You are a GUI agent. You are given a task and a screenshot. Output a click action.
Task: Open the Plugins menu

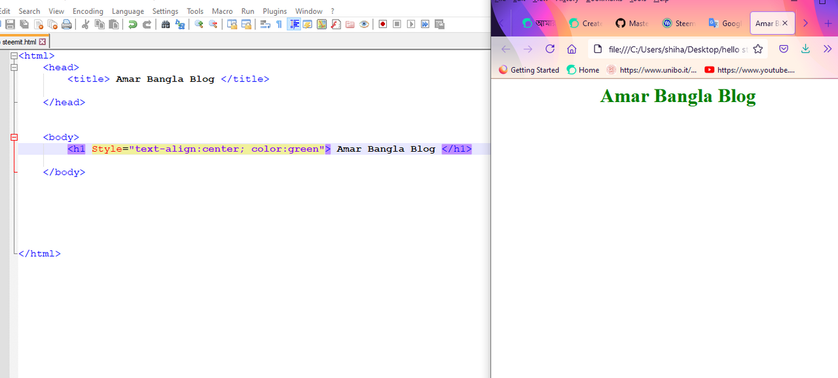[275, 11]
